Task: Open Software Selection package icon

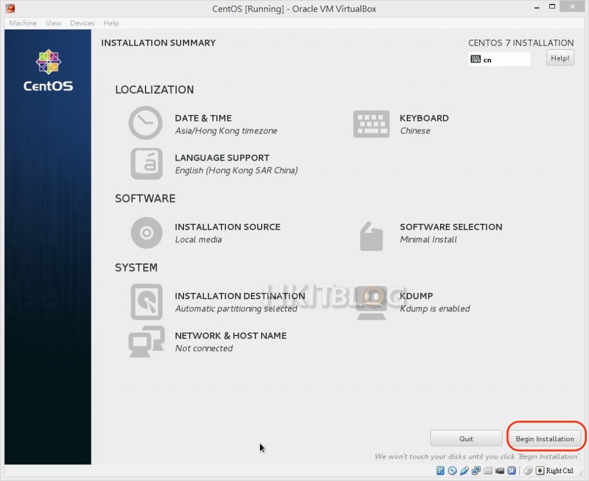Action: click(371, 236)
